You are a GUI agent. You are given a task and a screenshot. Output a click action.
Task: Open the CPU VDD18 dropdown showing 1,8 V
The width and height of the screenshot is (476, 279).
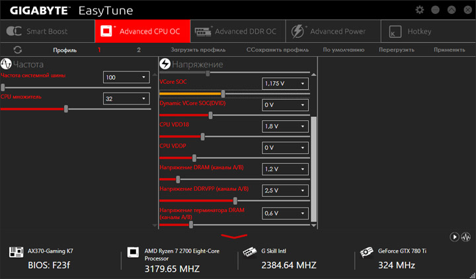point(285,126)
